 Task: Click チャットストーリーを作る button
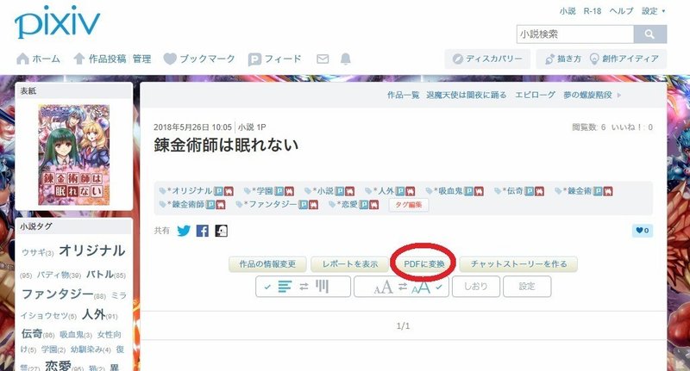518,264
